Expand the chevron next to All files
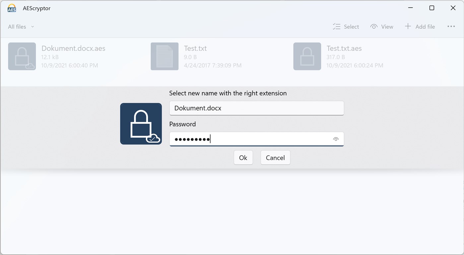 [32, 26]
